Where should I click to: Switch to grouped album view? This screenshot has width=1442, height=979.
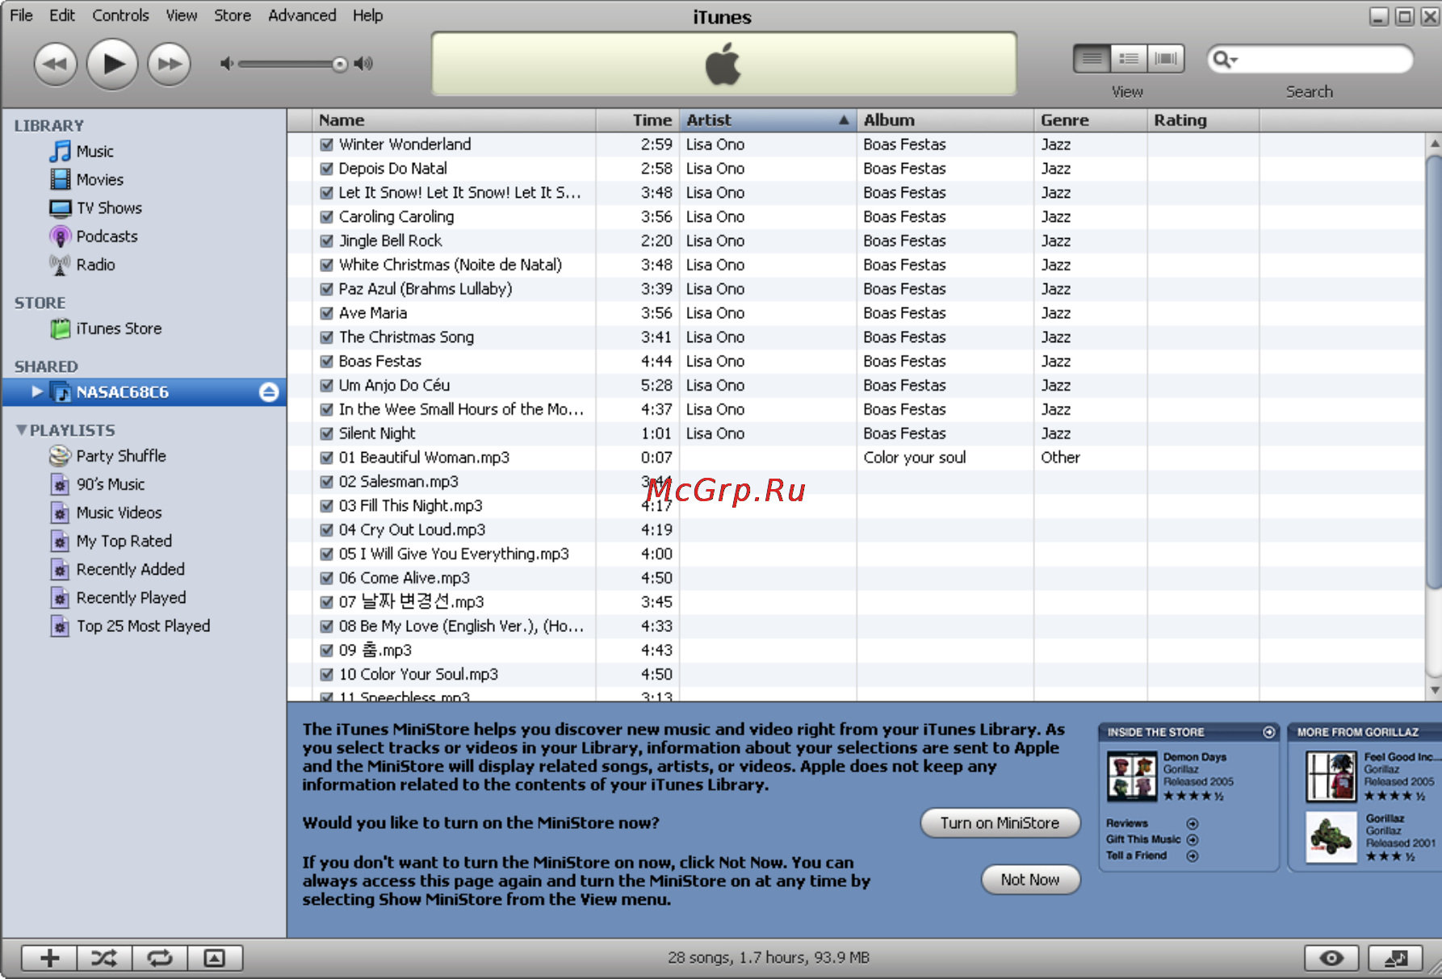pos(1129,59)
